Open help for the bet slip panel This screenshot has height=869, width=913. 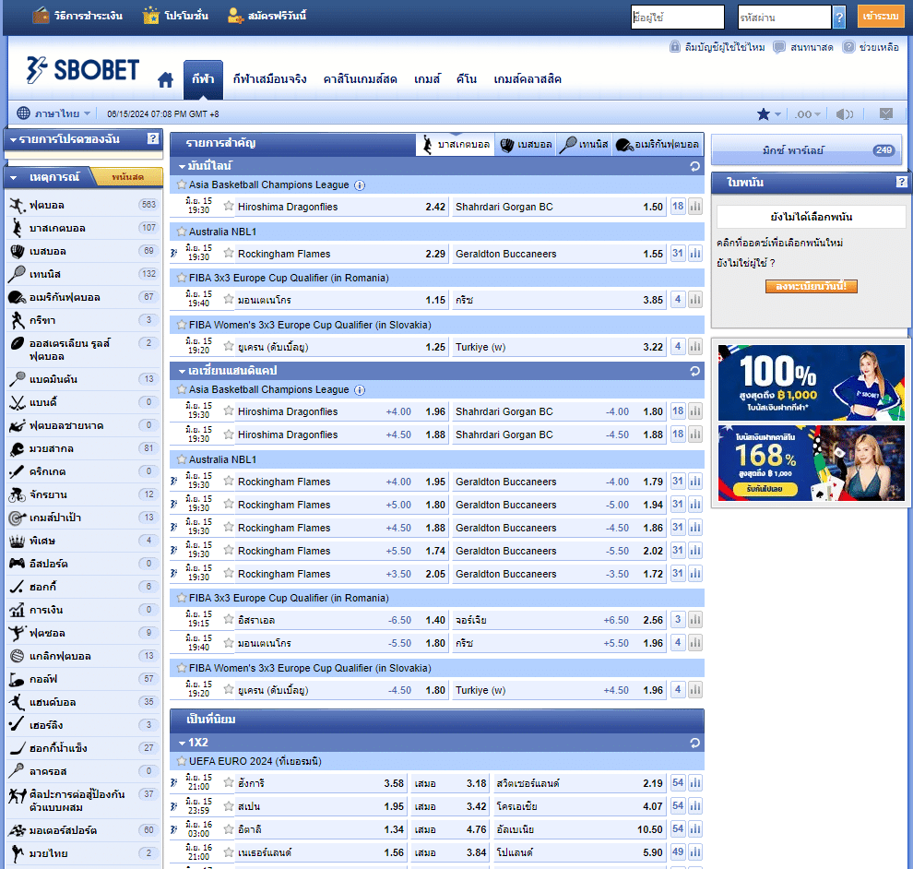pos(901,183)
